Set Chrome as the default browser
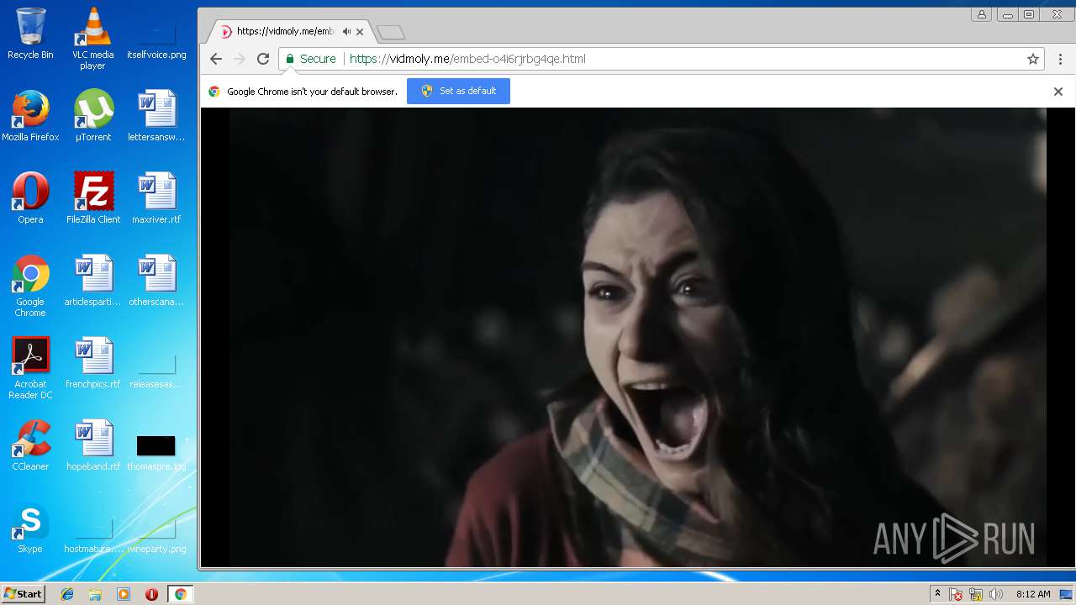Screen dimensions: 1076x605 click(458, 91)
